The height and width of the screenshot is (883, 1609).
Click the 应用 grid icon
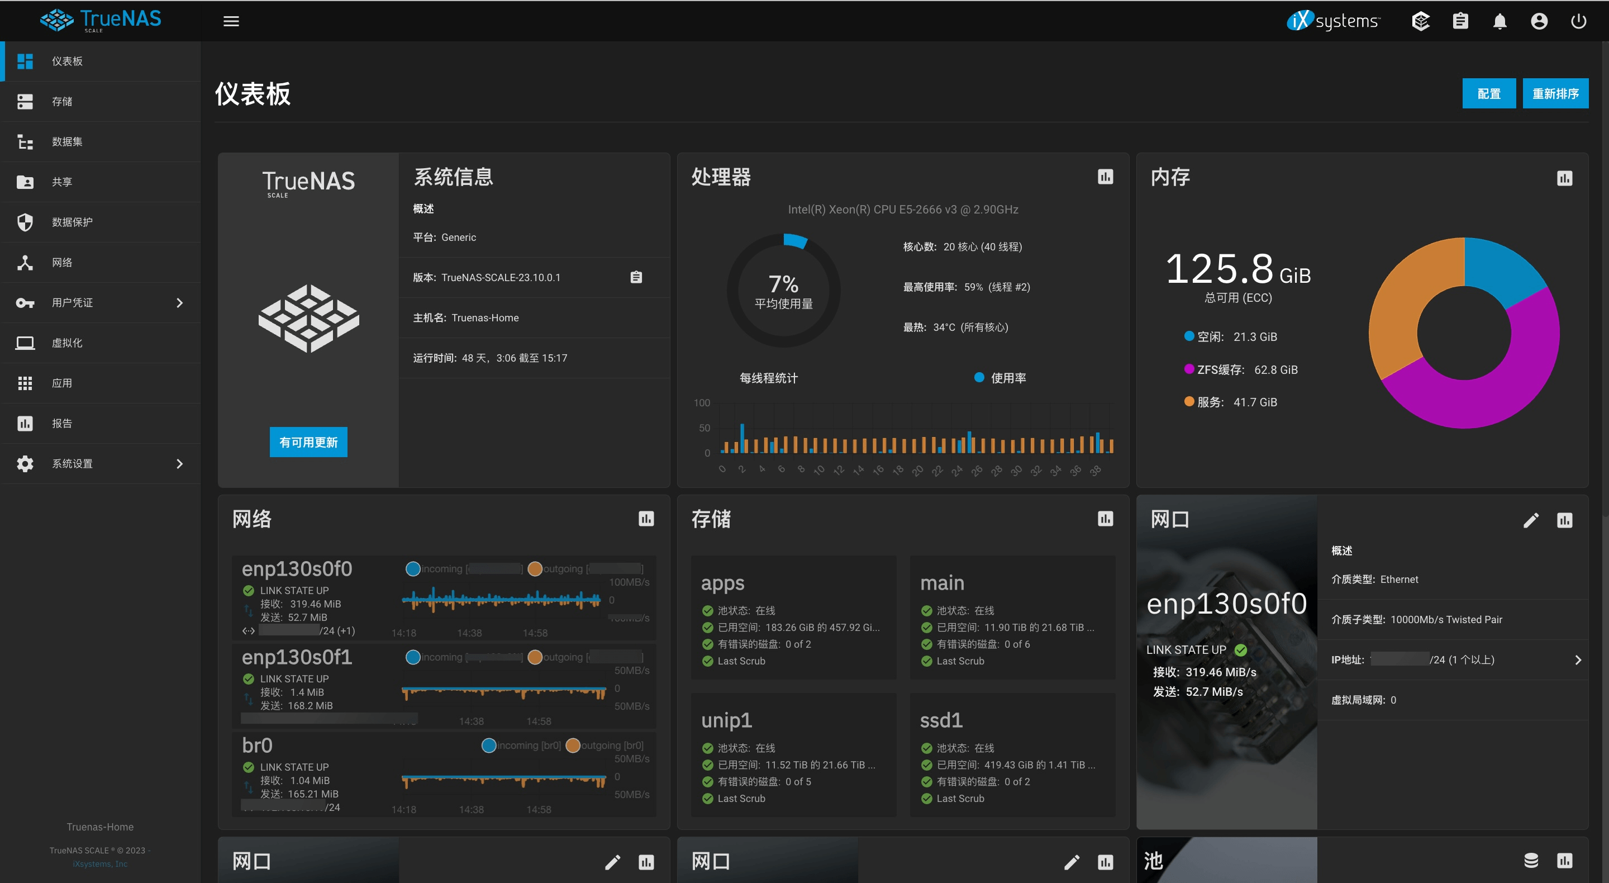coord(25,383)
